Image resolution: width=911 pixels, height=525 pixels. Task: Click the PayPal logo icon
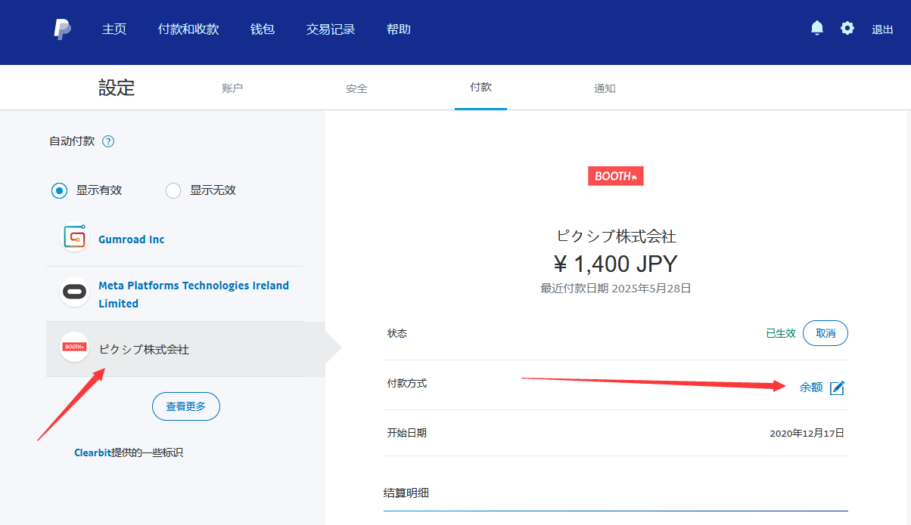coord(63,29)
